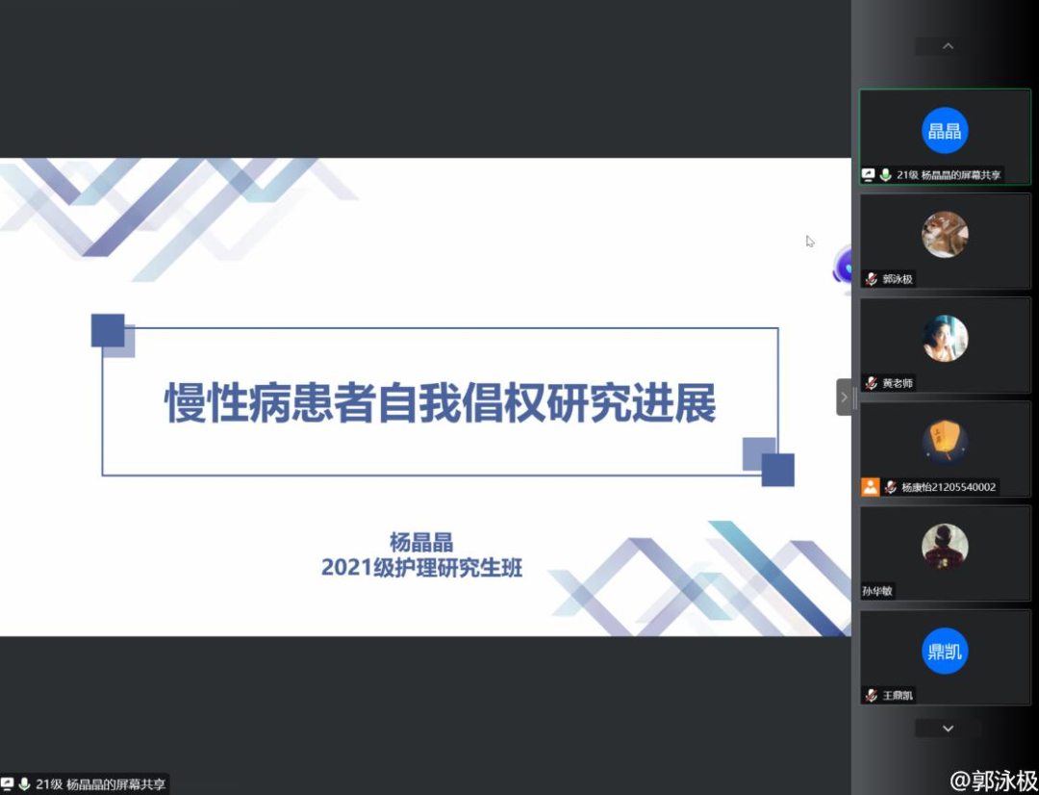Click the 孙华敏 name label
Image resolution: width=1039 pixels, height=795 pixels.
click(877, 591)
